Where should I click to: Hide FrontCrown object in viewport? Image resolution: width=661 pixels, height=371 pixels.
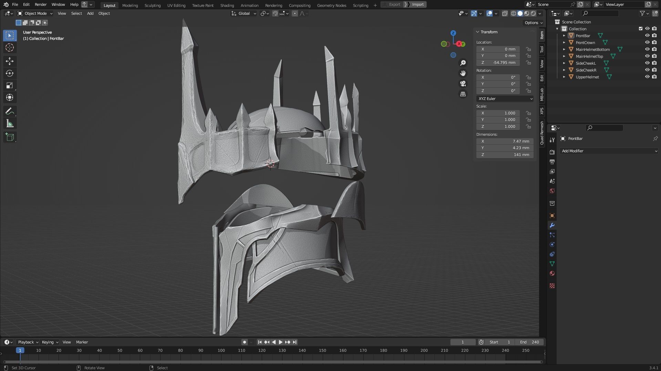tap(647, 43)
